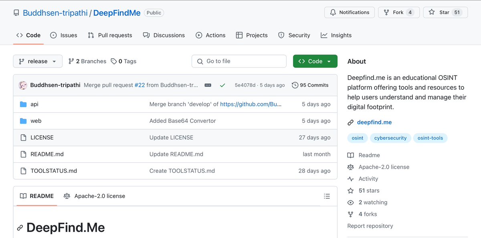
Task: View the 51 stars link
Action: click(x=364, y=191)
